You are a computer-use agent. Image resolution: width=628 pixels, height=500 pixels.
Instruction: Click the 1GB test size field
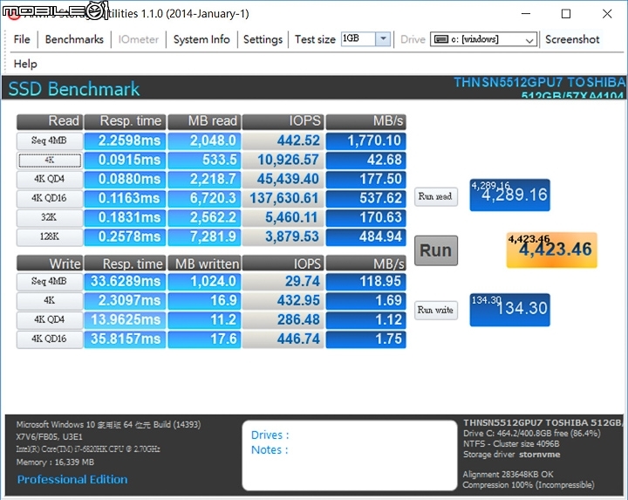(x=358, y=39)
